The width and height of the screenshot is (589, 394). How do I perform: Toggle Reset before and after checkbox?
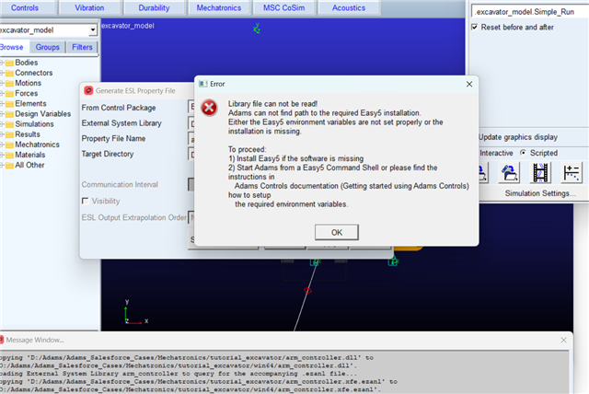(475, 27)
